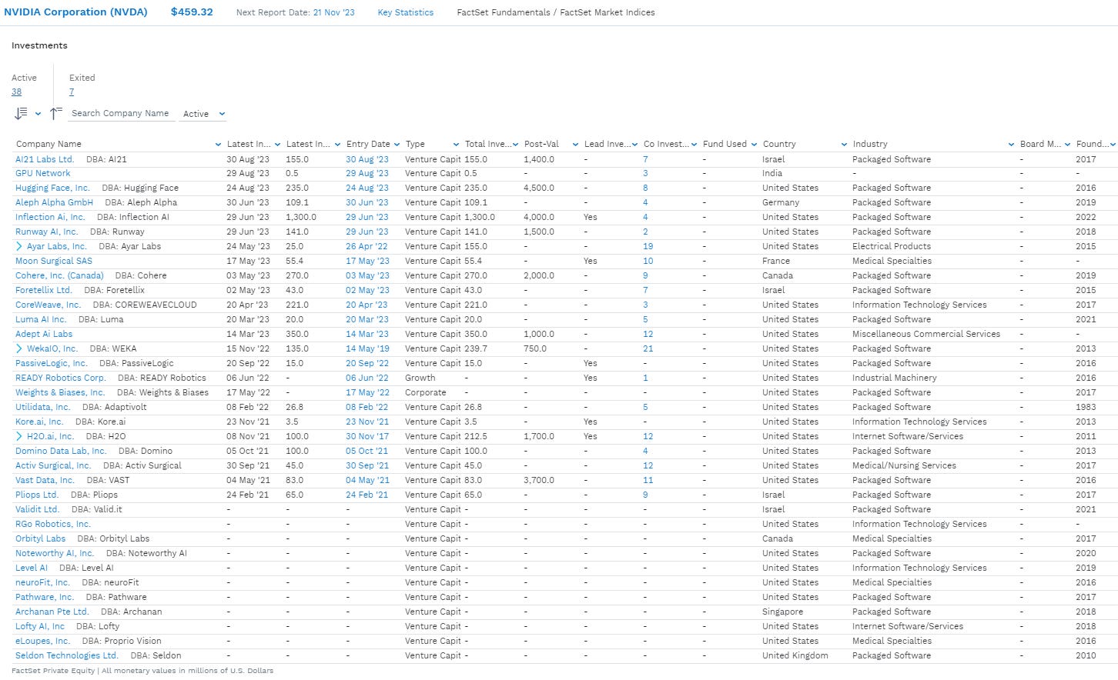Open the Hugging Face, Inc. company link
The width and height of the screenshot is (1118, 680).
pos(52,188)
